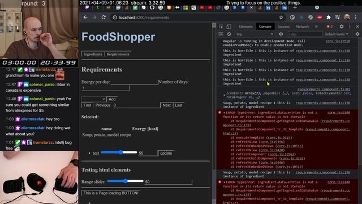Clear the console
Screen dimensions: 362x204
click(x=229, y=34)
